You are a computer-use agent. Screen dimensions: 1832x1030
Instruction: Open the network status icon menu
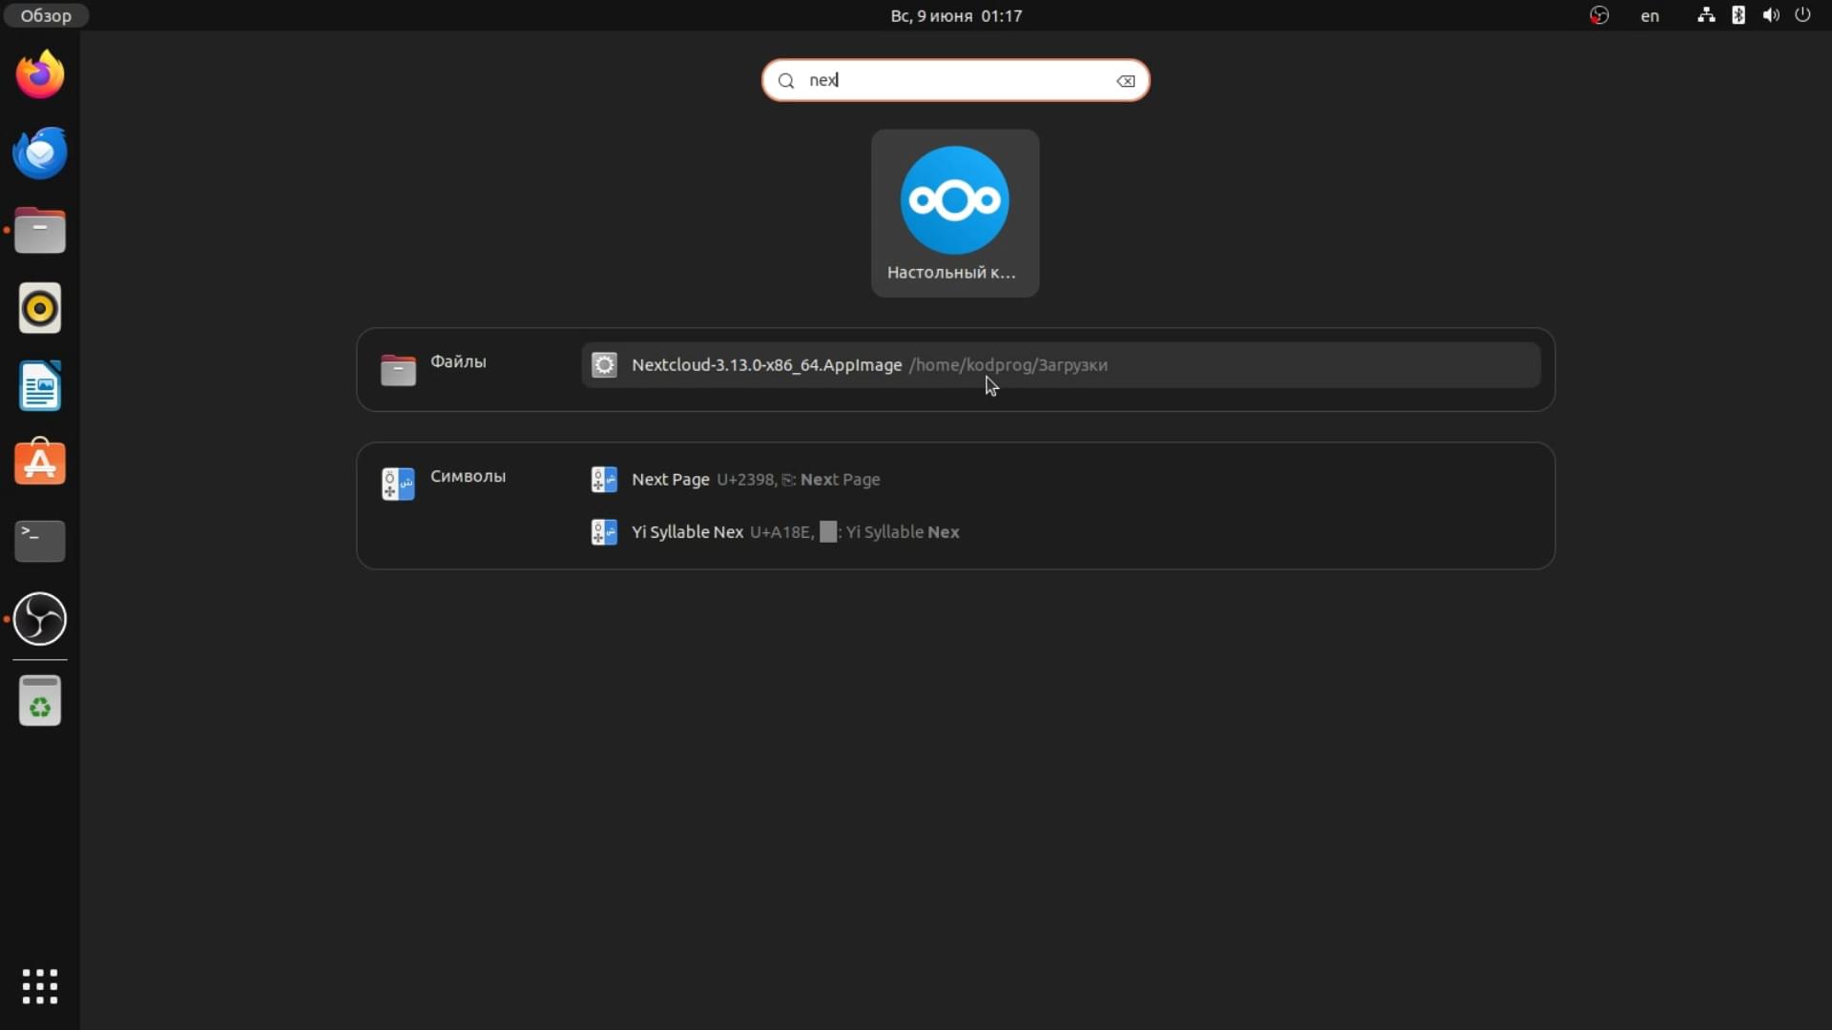[1706, 15]
